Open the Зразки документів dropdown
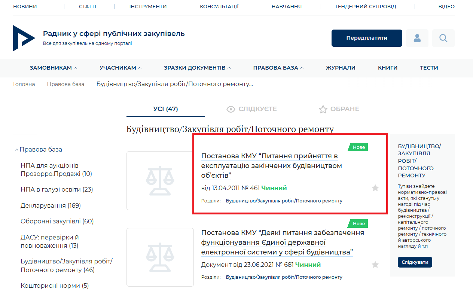This screenshot has width=473, height=290. [x=197, y=68]
